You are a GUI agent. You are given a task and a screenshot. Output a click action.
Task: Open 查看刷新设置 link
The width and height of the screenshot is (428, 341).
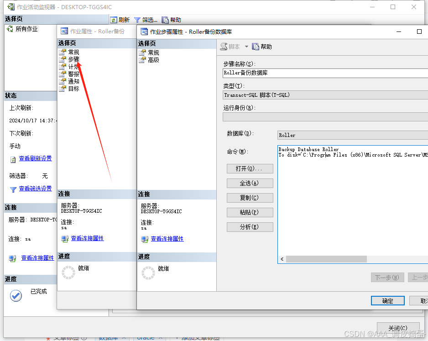(36, 158)
